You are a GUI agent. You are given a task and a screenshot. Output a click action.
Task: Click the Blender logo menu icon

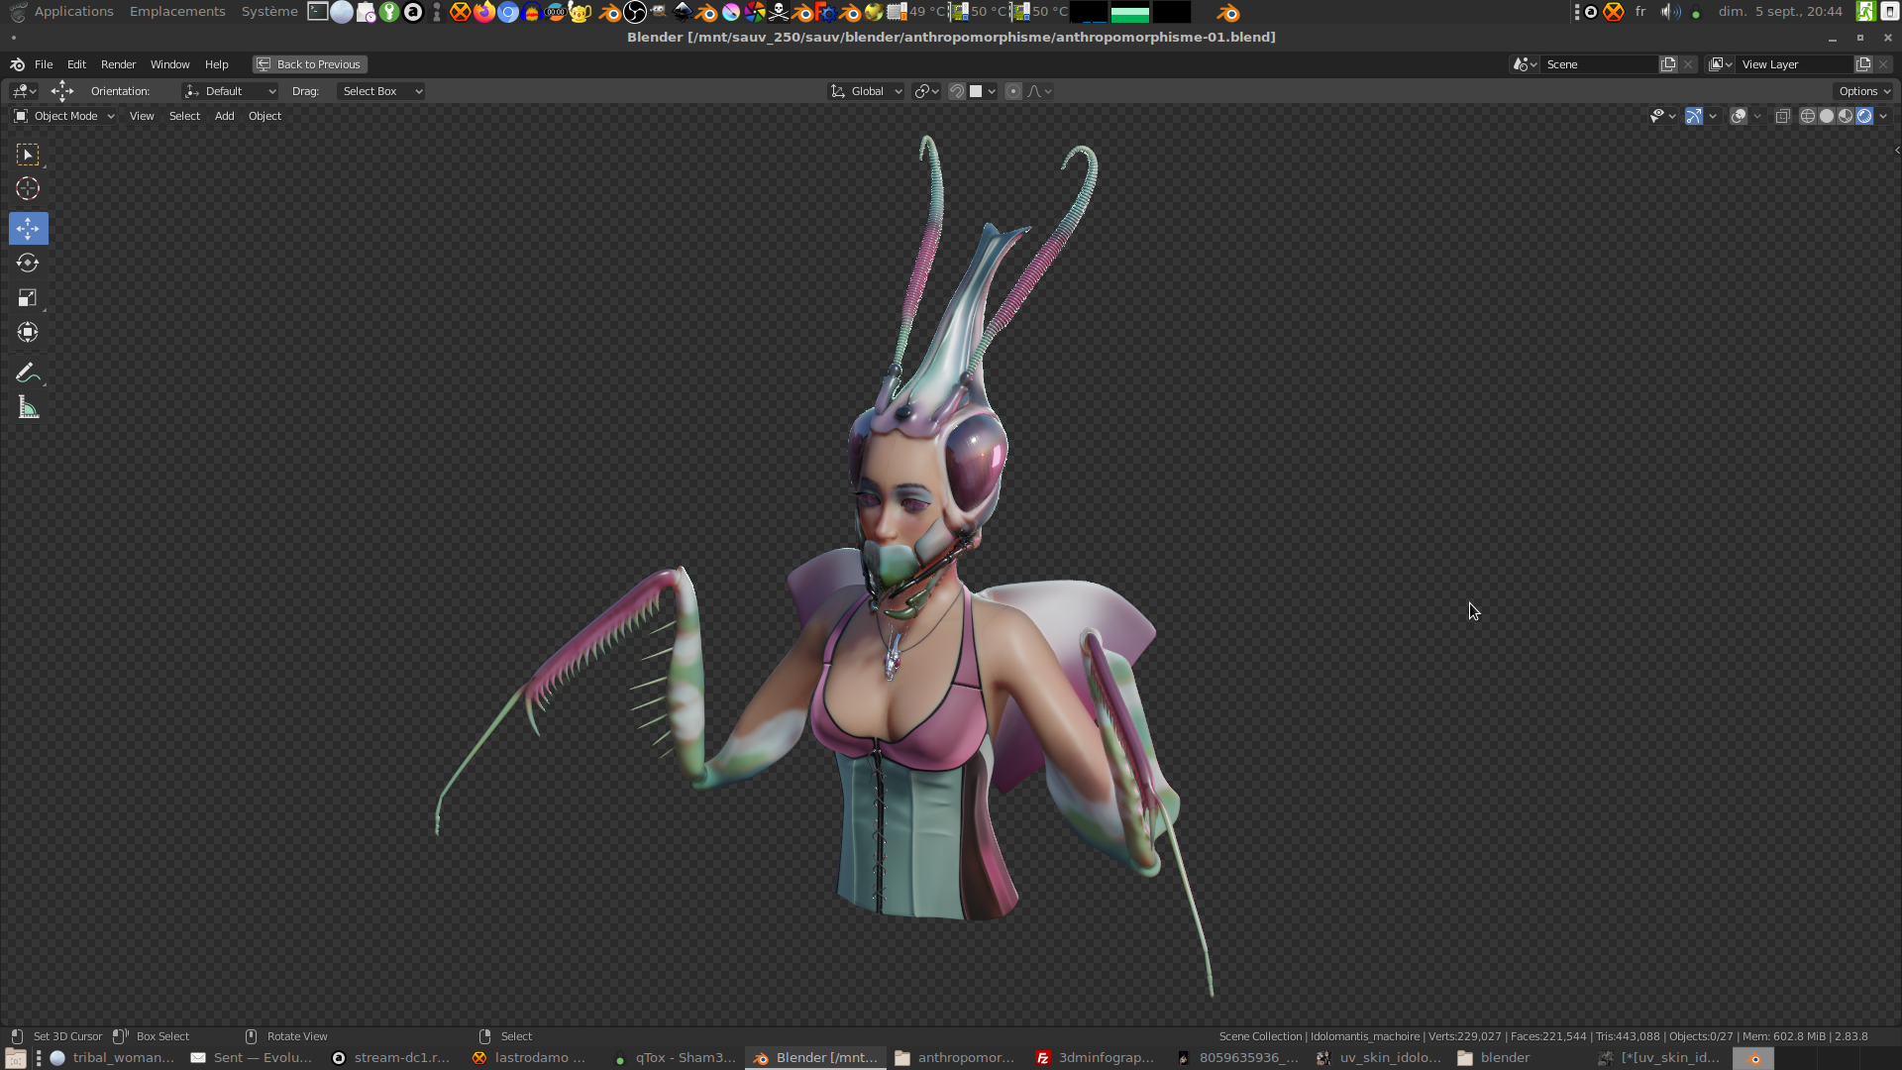tap(17, 64)
